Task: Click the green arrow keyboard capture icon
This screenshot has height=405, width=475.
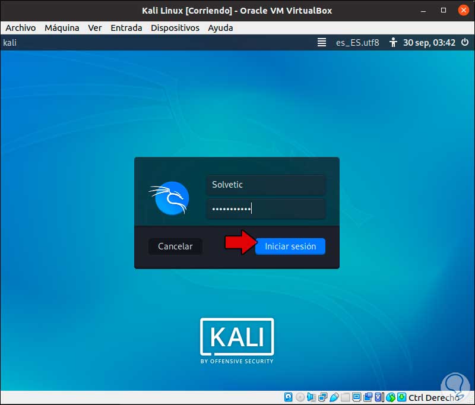Action: 402,397
